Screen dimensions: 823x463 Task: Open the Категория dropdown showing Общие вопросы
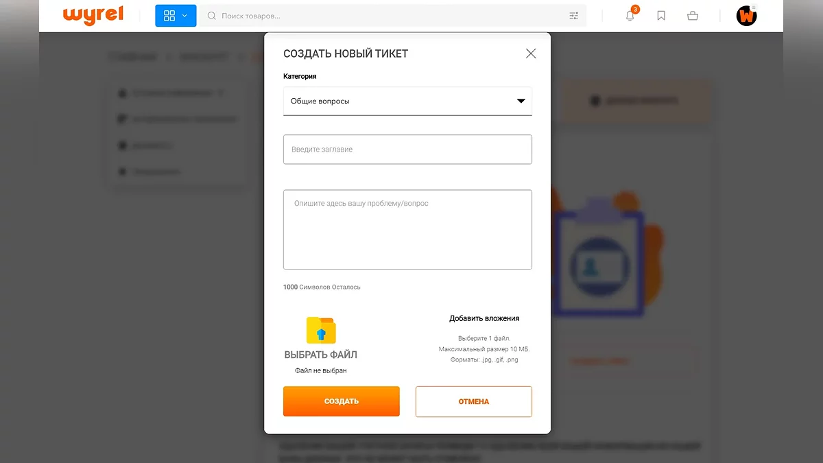pos(398,101)
